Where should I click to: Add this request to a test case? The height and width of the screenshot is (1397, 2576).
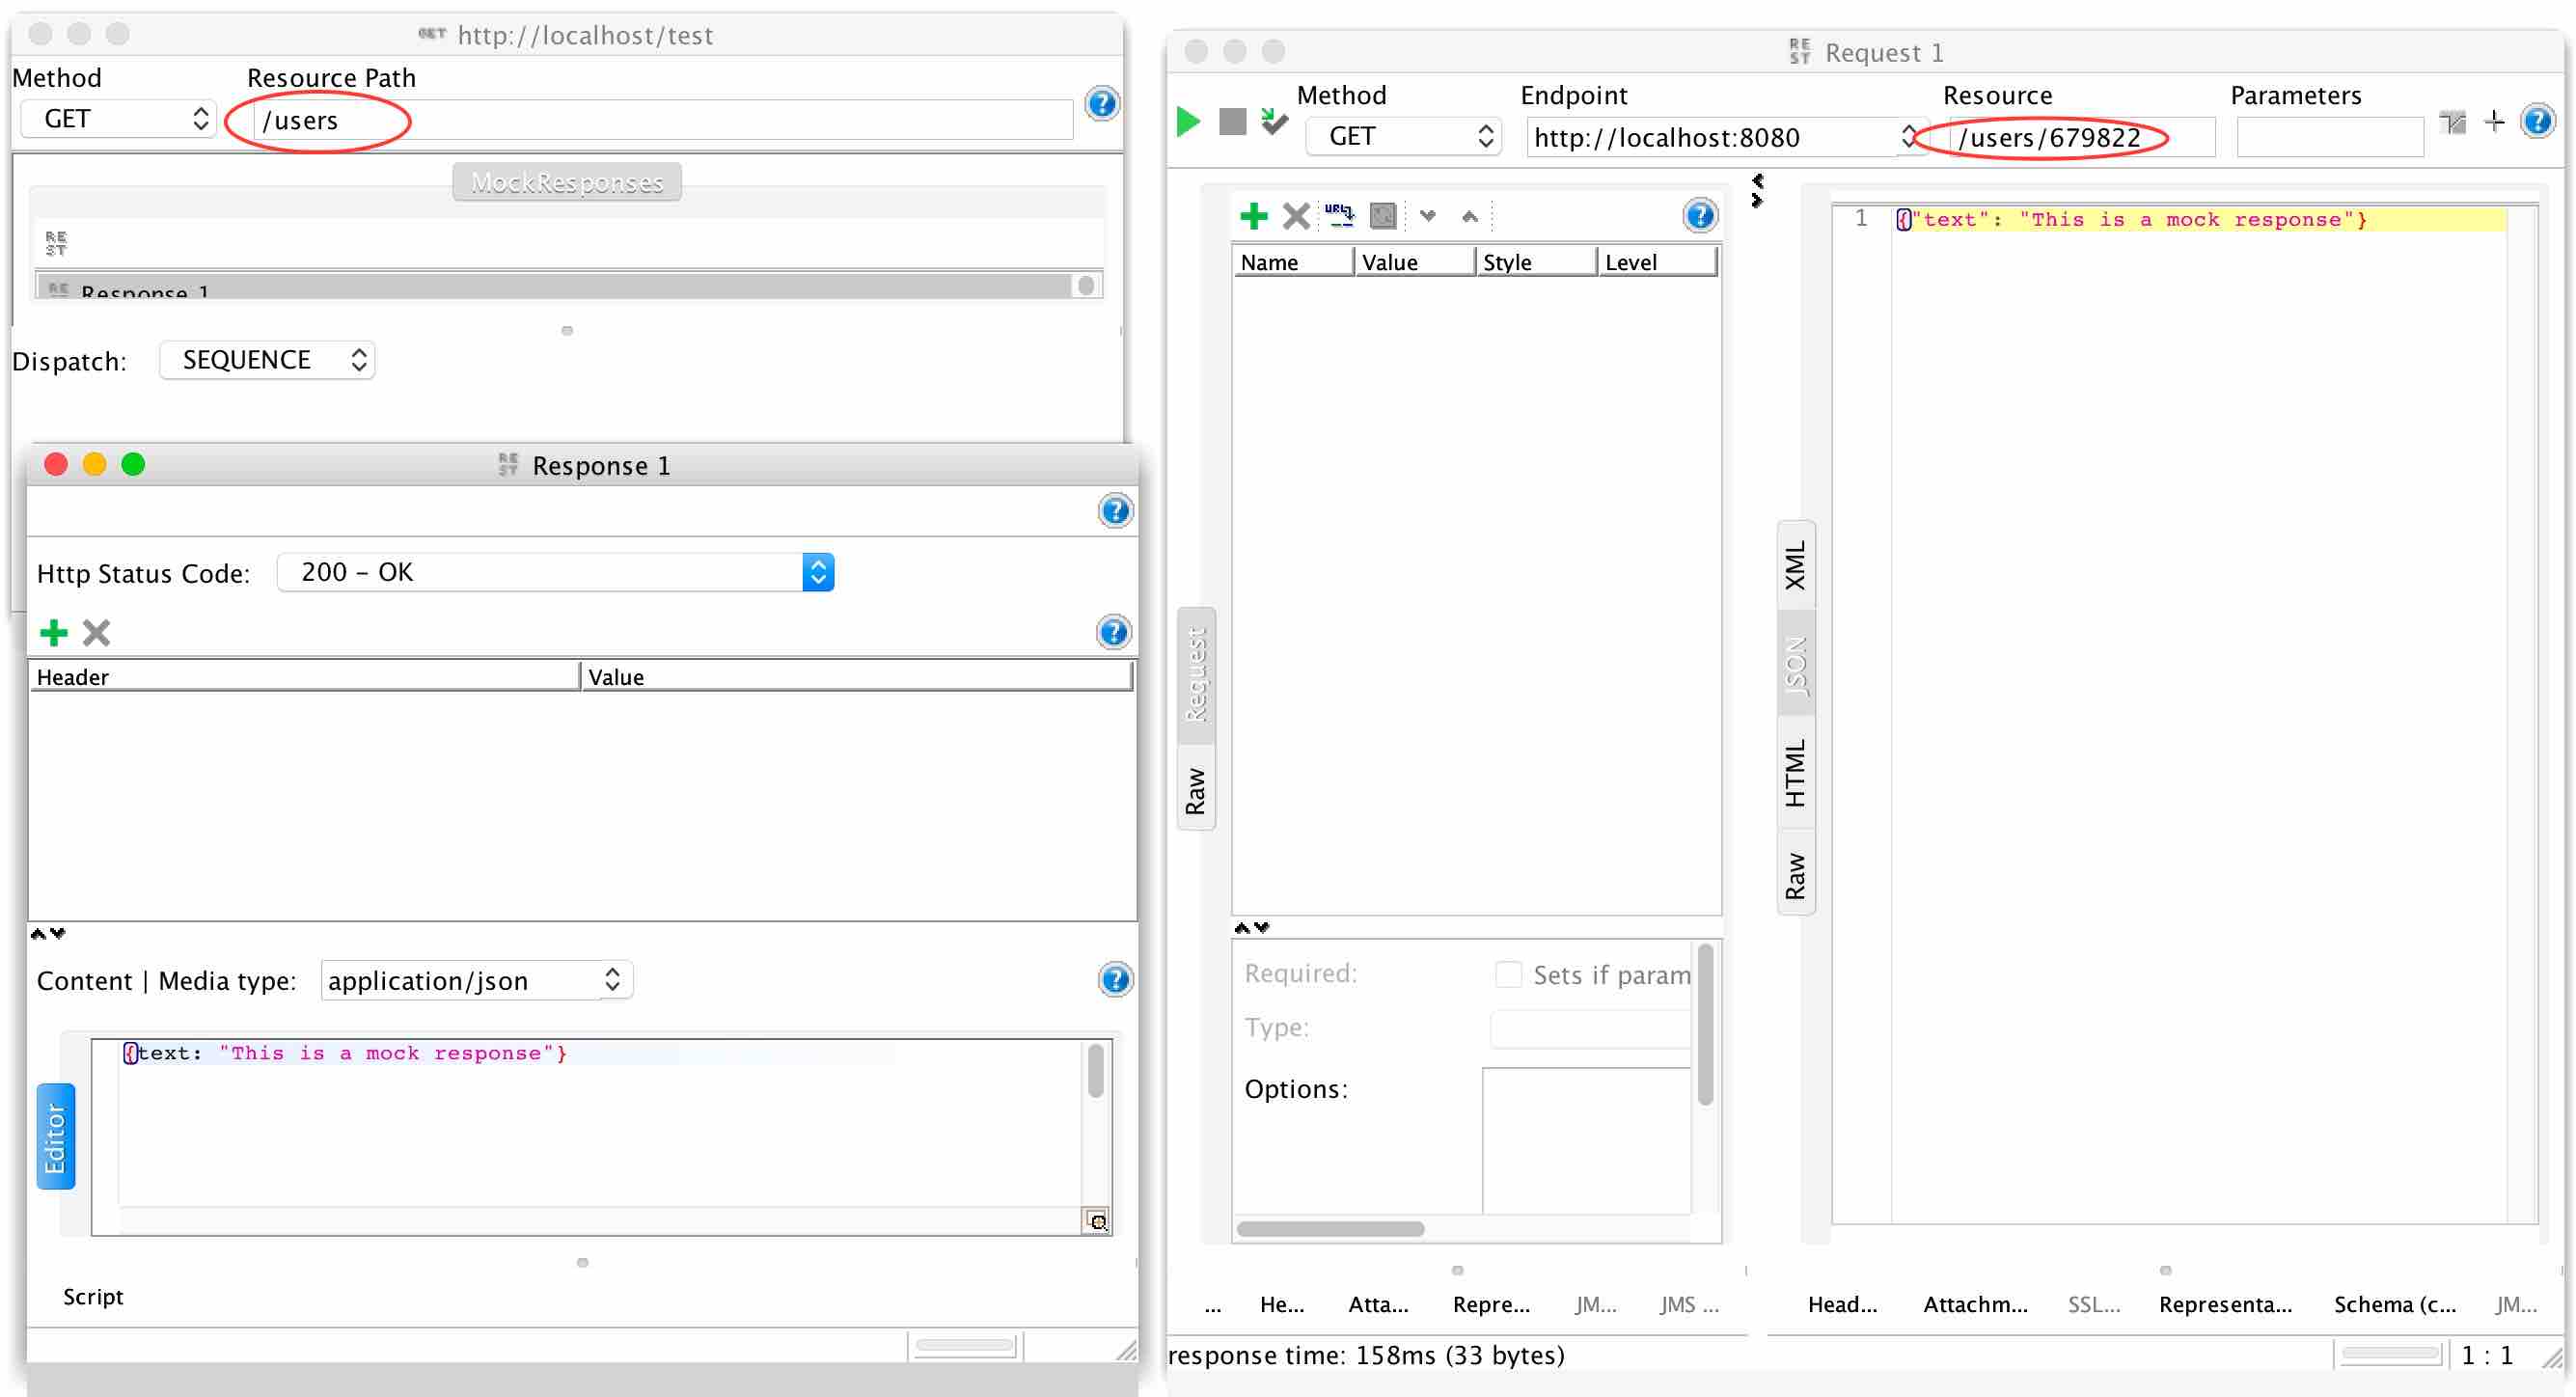pyautogui.click(x=1274, y=122)
